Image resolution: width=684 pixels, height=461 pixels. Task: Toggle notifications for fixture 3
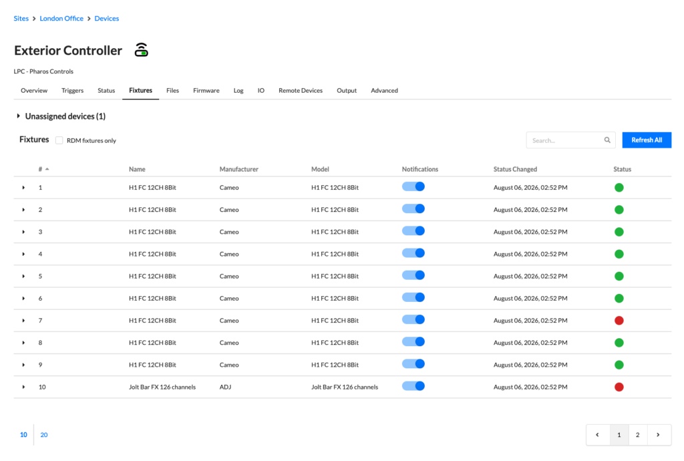(413, 231)
